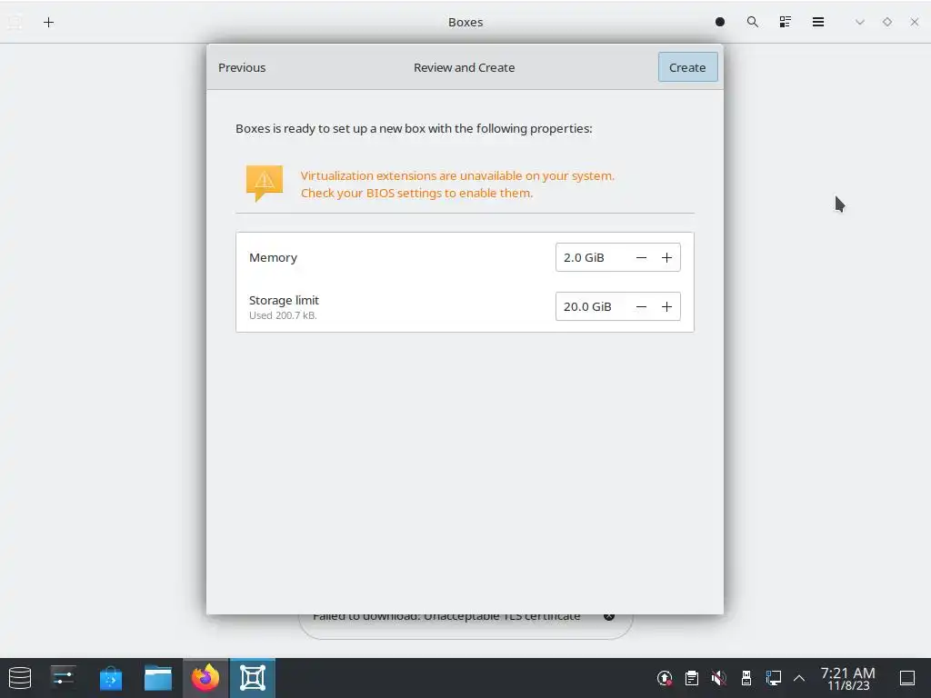Expand hidden system tray icons arrow
Viewport: 931px width, 698px height.
tap(799, 678)
